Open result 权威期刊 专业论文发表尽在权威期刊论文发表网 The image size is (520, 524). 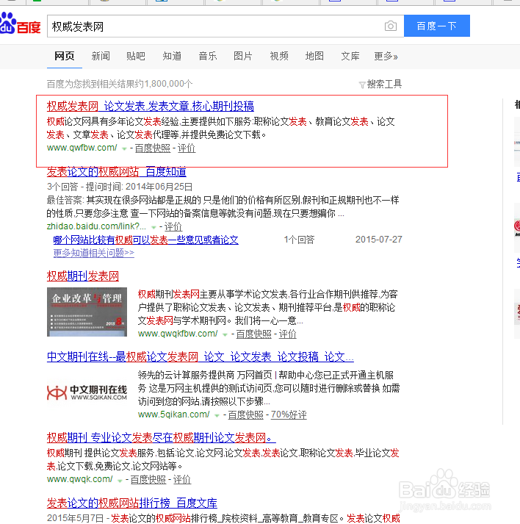point(162,437)
